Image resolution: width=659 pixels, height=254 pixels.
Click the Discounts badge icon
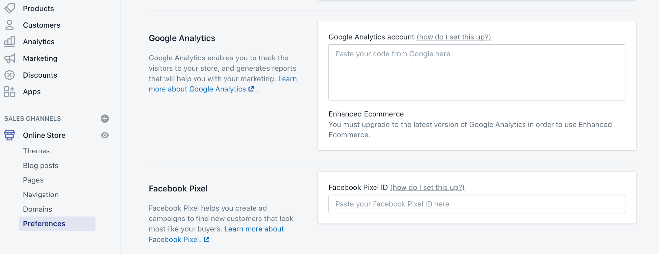point(10,75)
